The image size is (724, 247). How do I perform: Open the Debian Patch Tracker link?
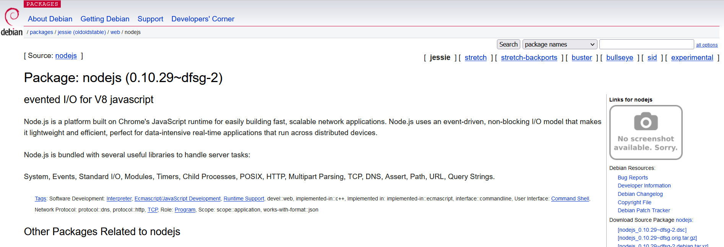pyautogui.click(x=644, y=211)
